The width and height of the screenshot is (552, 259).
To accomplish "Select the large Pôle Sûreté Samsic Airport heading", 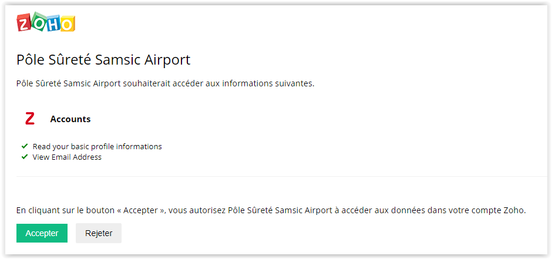I will click(103, 60).
